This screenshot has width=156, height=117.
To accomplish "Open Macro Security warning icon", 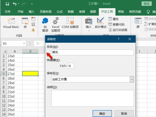I will (33, 30).
